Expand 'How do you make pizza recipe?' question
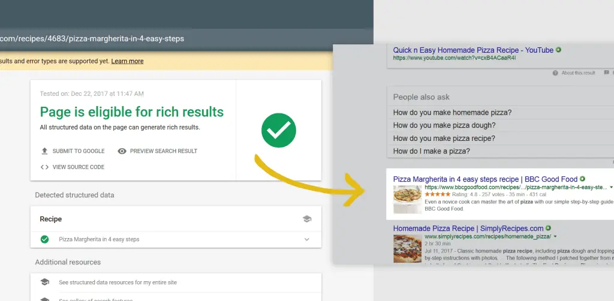 point(503,139)
